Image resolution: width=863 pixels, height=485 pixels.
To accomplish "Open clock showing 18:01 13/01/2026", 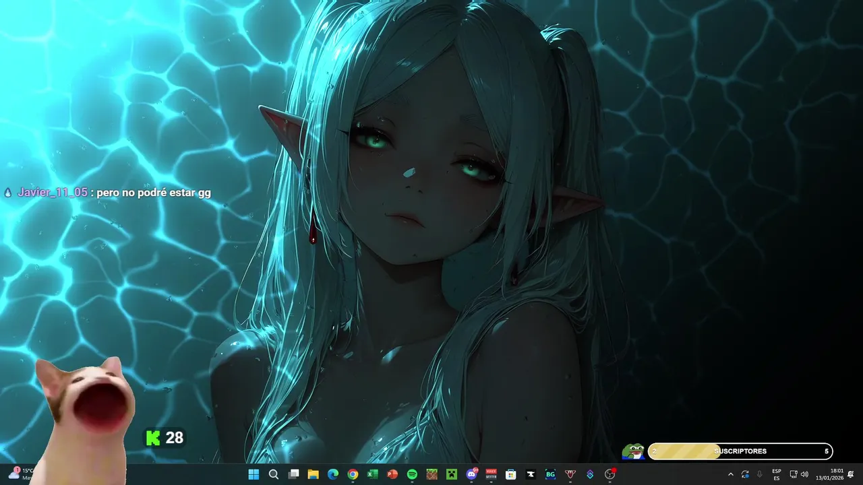I will click(829, 474).
